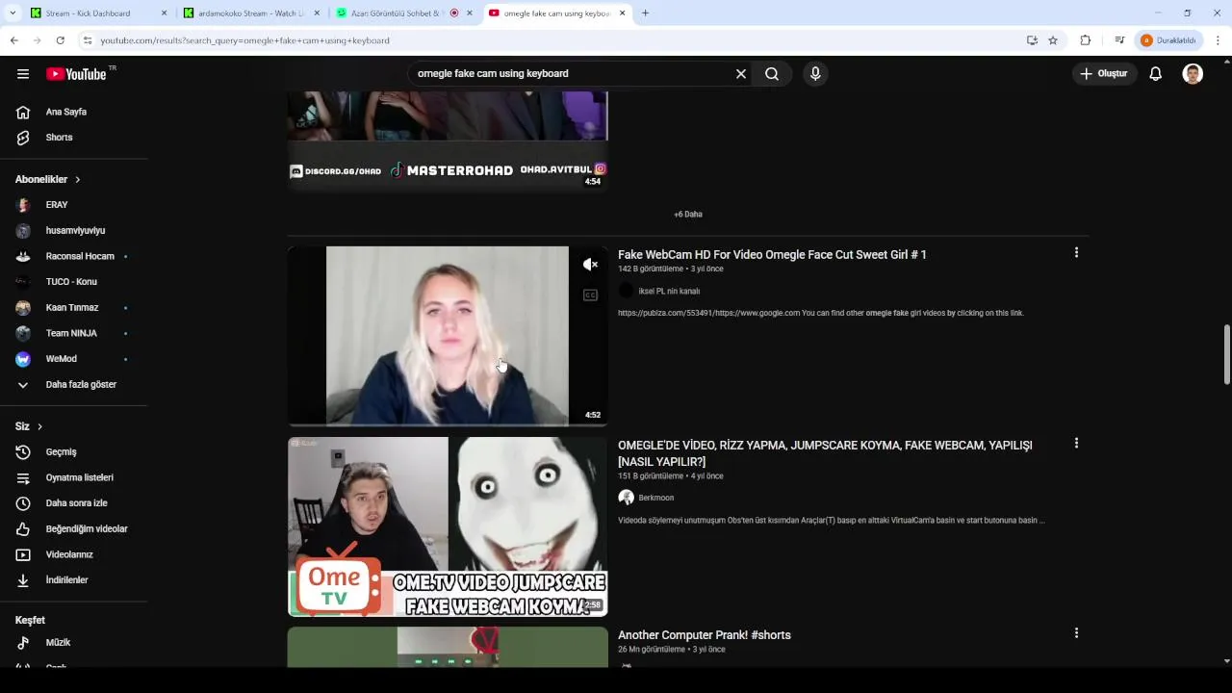The height and width of the screenshot is (693, 1232).
Task: Click the +6 Daha show more link
Action: coord(688,215)
